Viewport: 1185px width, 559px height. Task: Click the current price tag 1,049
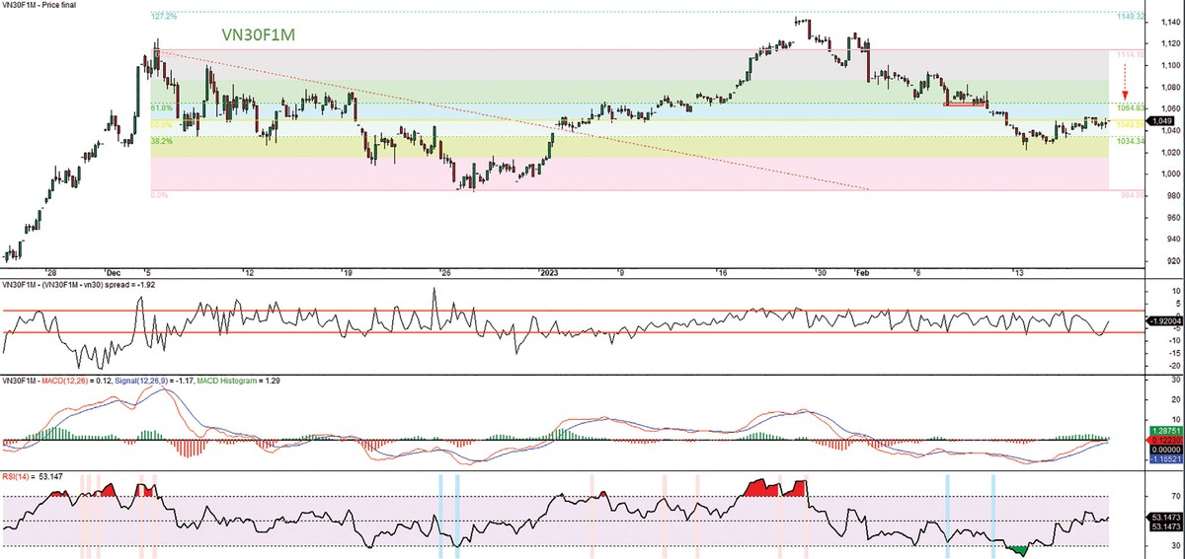(1161, 121)
